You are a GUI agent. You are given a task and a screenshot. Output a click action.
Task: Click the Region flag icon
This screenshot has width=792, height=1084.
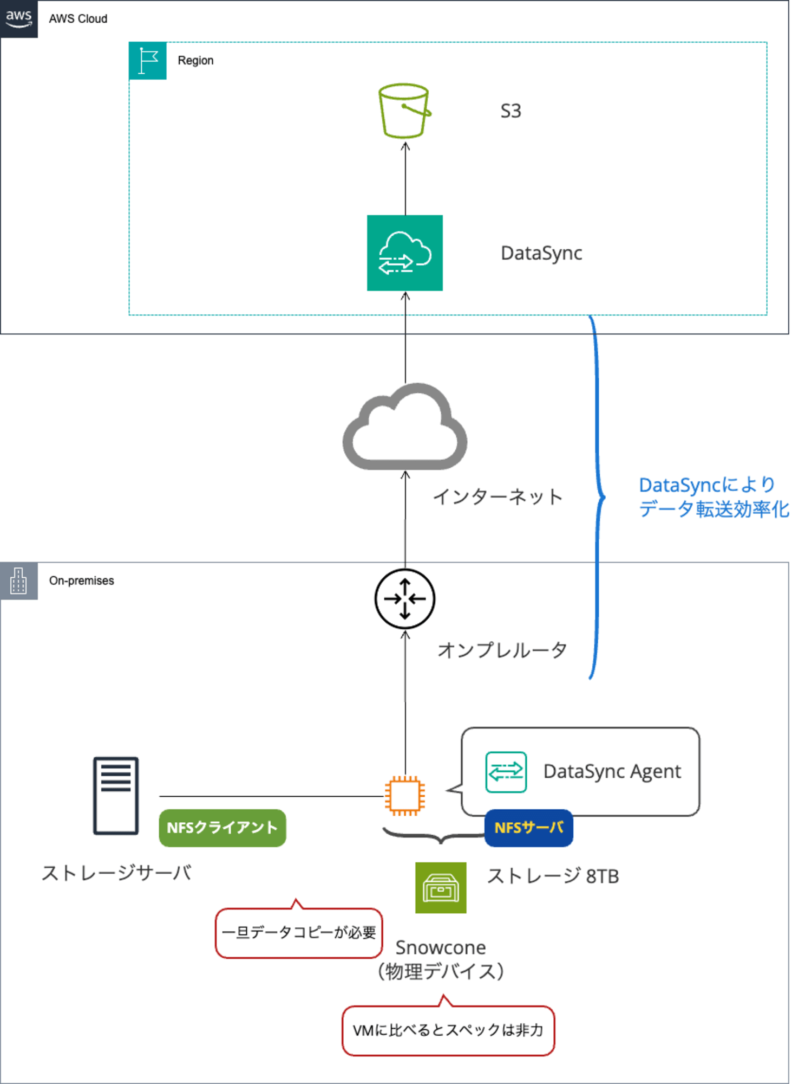pyautogui.click(x=148, y=61)
